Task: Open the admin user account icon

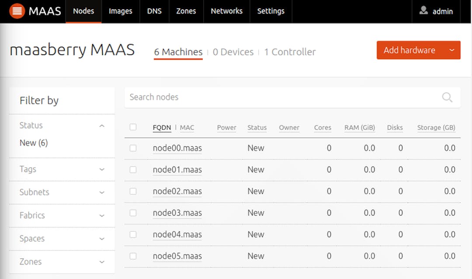Action: (423, 11)
